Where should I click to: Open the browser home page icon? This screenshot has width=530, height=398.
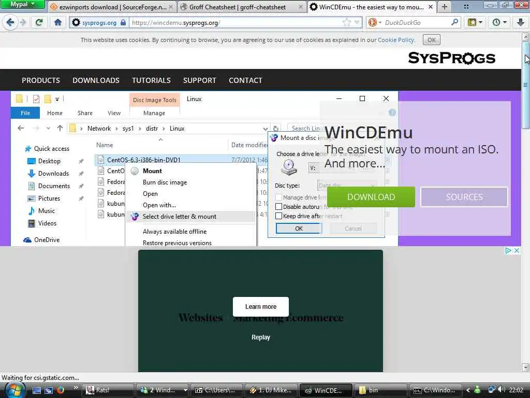point(58,23)
